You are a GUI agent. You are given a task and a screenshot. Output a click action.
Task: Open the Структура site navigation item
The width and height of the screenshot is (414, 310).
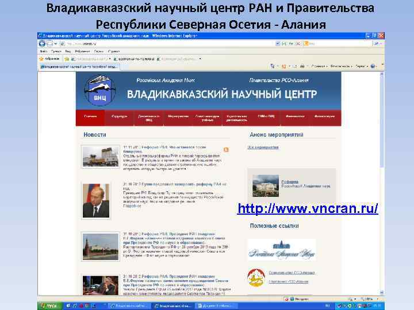click(120, 118)
